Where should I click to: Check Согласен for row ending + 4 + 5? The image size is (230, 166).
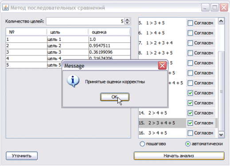point(190,83)
